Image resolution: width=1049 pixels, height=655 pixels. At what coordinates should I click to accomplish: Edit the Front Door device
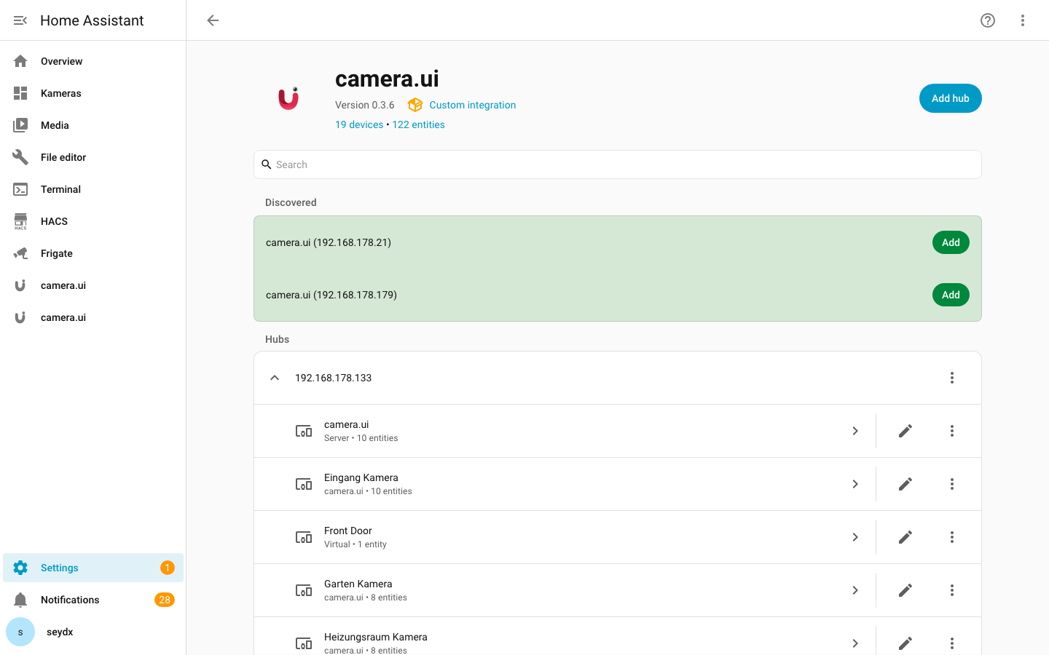(905, 537)
